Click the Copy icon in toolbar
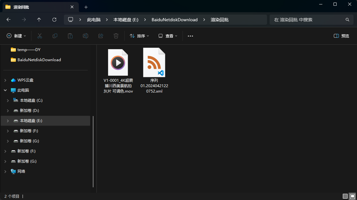Screen dimensions: 357x200 coord(55,36)
